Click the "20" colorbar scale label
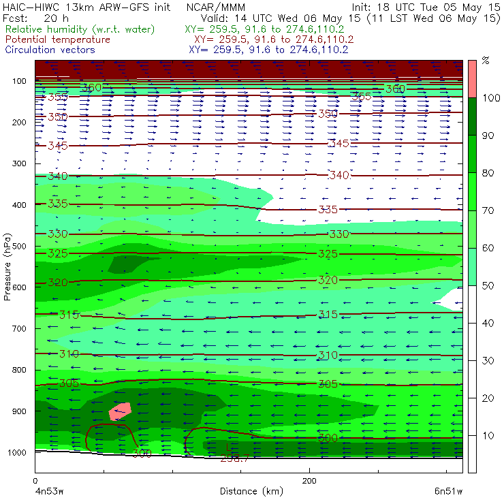Screen dimensions: 504x504 click(x=488, y=398)
